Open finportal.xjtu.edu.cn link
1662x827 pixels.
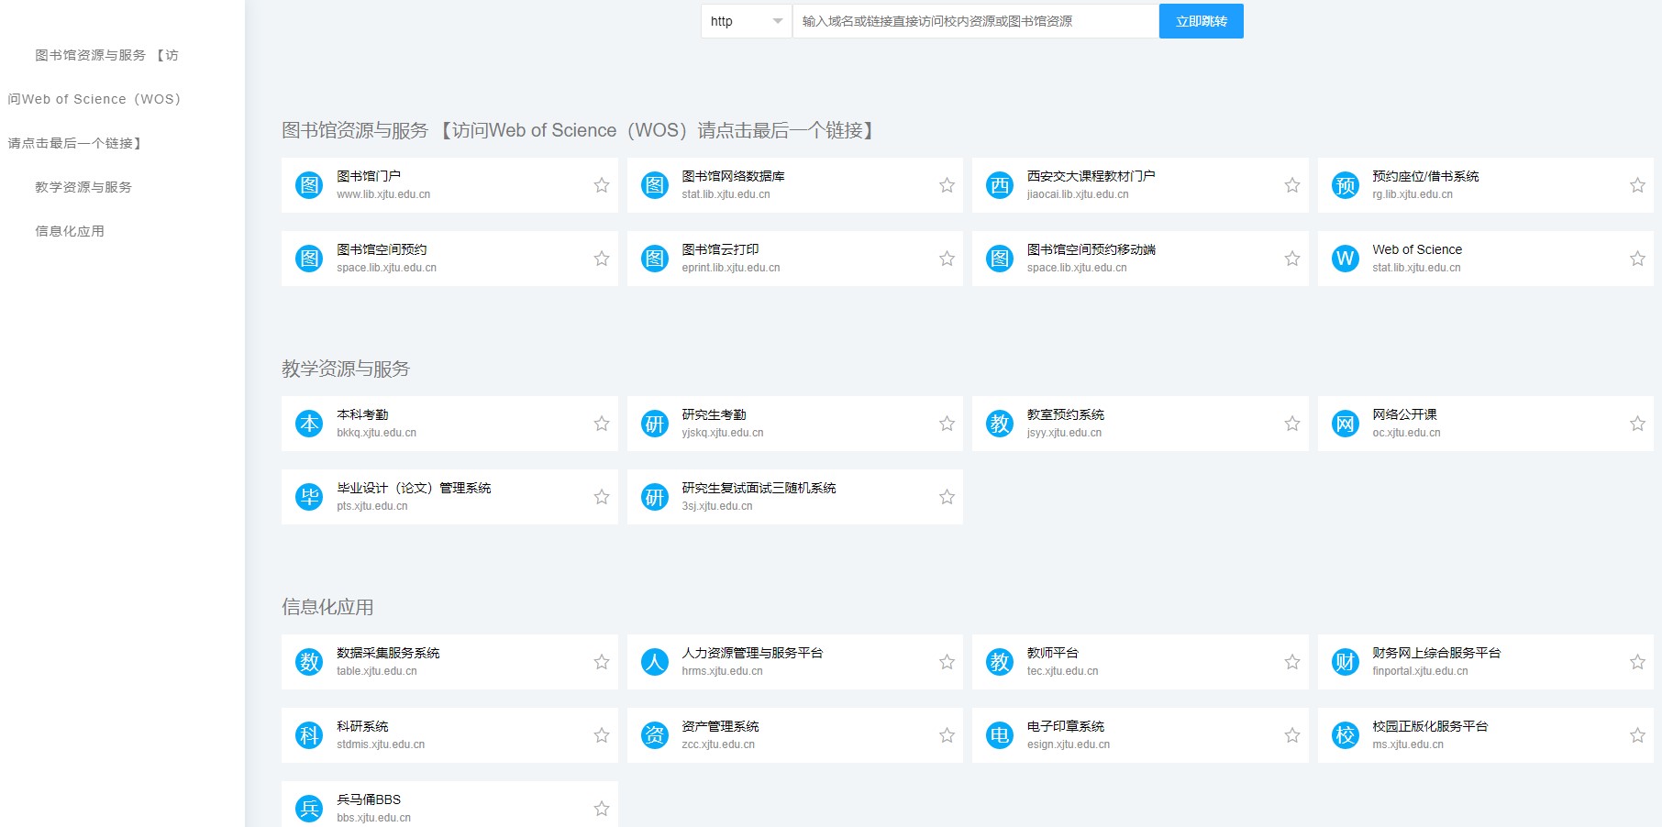pos(1420,671)
